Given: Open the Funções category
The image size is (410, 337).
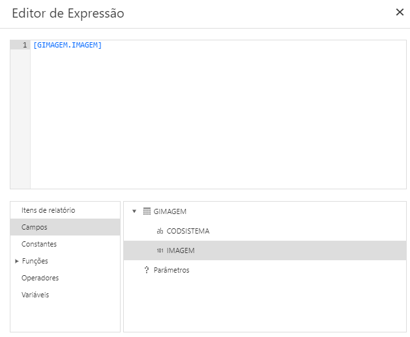Looking at the screenshot, I should point(35,261).
